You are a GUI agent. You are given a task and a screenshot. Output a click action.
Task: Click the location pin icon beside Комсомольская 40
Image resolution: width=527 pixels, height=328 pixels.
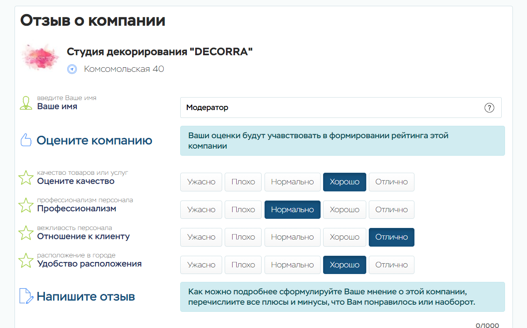point(72,69)
